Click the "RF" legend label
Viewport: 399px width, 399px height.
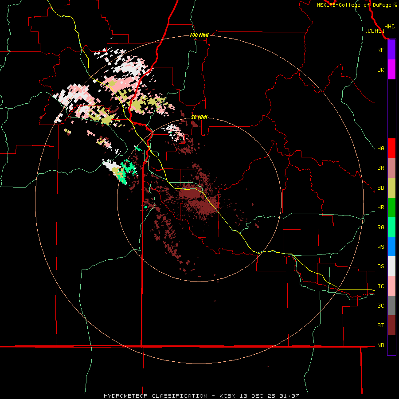380,50
